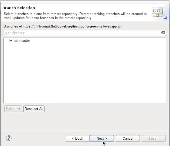Proceed using the 'Next >' button
The image size is (170, 146).
[102, 138]
